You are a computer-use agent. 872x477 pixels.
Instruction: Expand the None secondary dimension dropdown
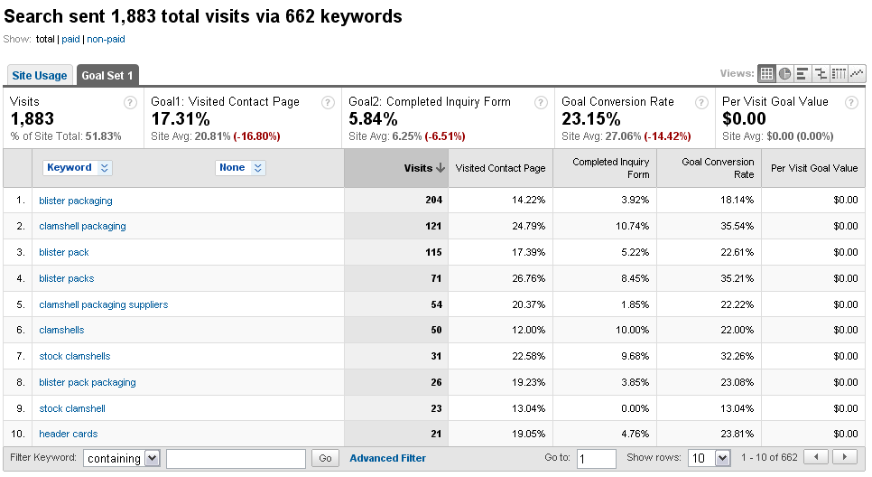pyautogui.click(x=240, y=167)
